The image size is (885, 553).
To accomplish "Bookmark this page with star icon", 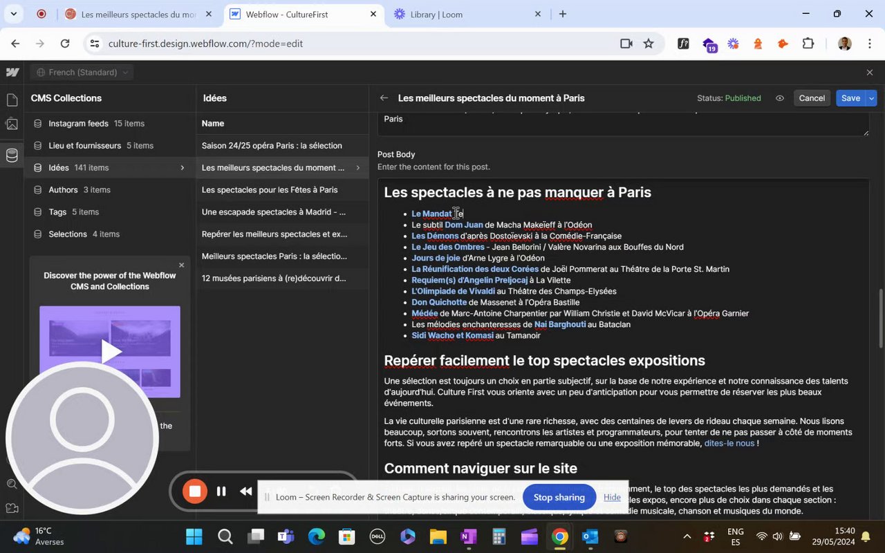I will tap(649, 44).
